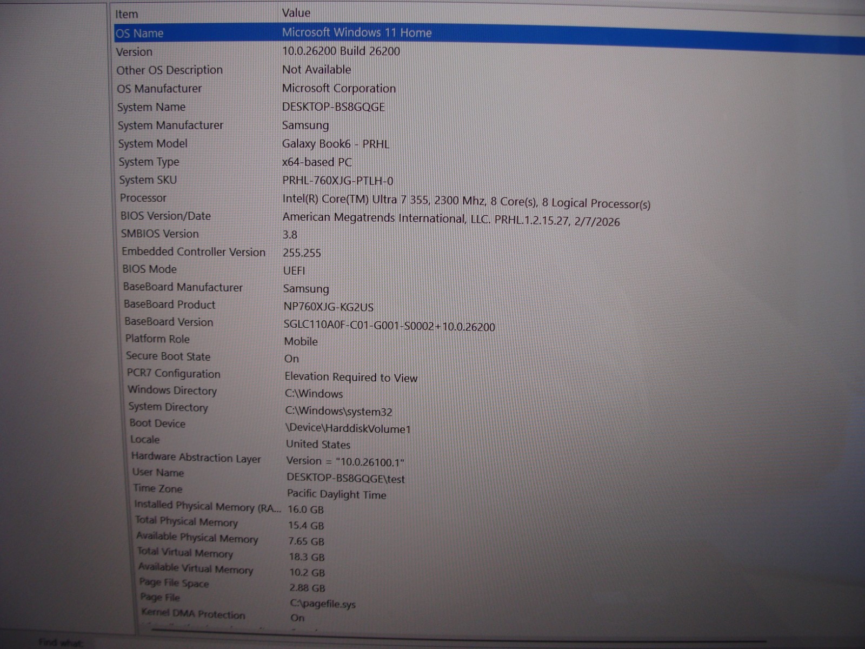Click the Microsoft Corporation value

(339, 88)
